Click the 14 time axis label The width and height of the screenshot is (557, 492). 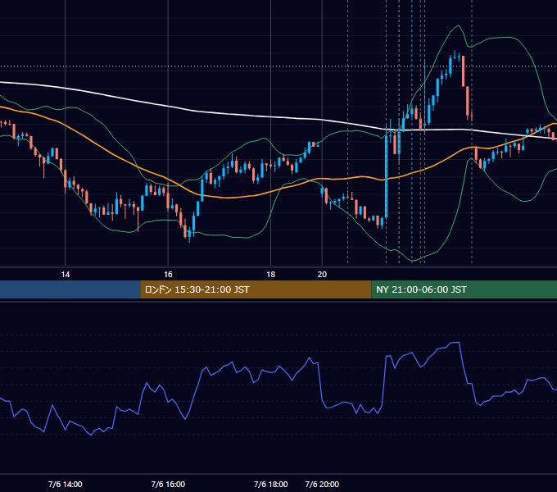(x=66, y=275)
